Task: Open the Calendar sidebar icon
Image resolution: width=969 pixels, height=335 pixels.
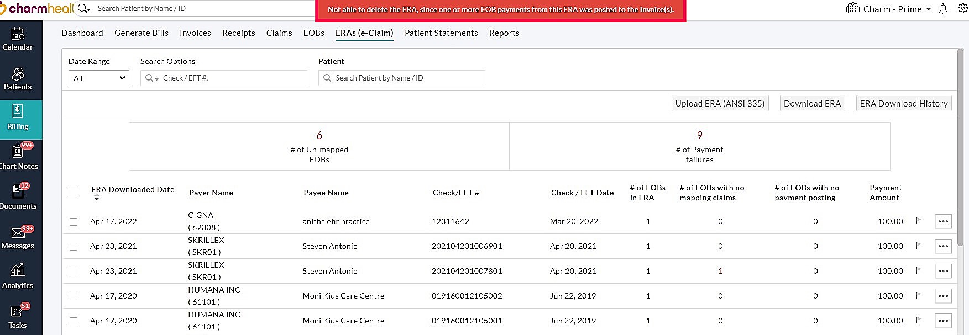Action: (18, 40)
